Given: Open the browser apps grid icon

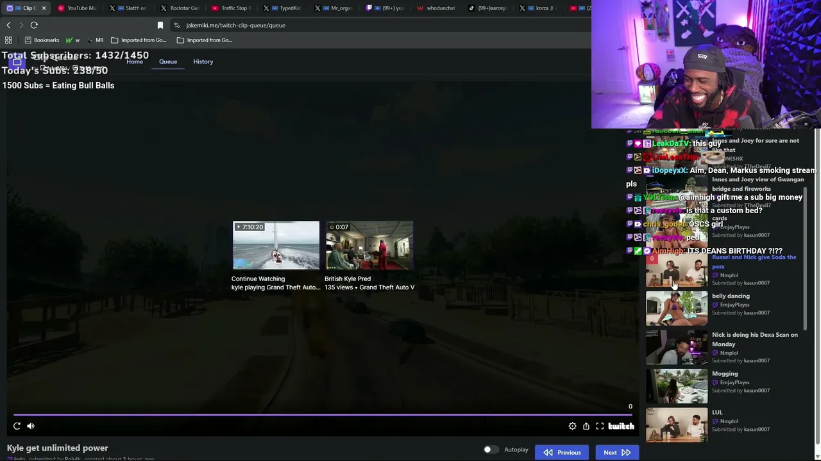Looking at the screenshot, I should pos(8,40).
